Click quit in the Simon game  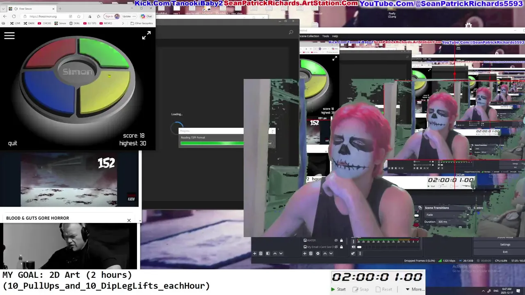click(13, 143)
